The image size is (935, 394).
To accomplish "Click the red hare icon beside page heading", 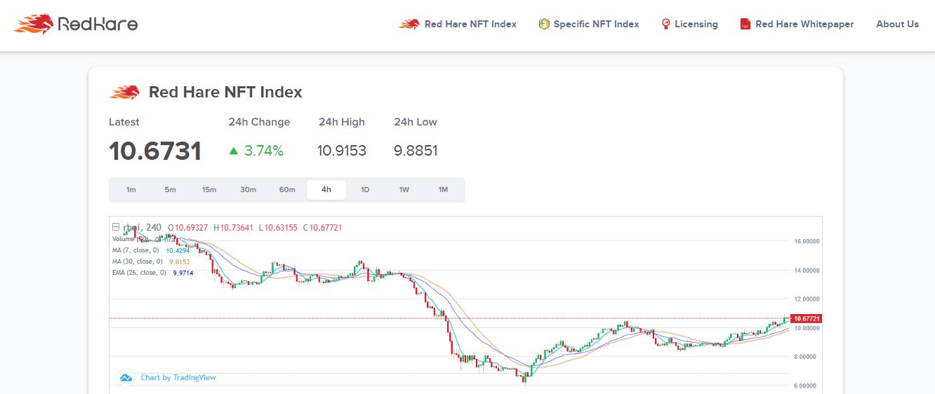I will [124, 93].
